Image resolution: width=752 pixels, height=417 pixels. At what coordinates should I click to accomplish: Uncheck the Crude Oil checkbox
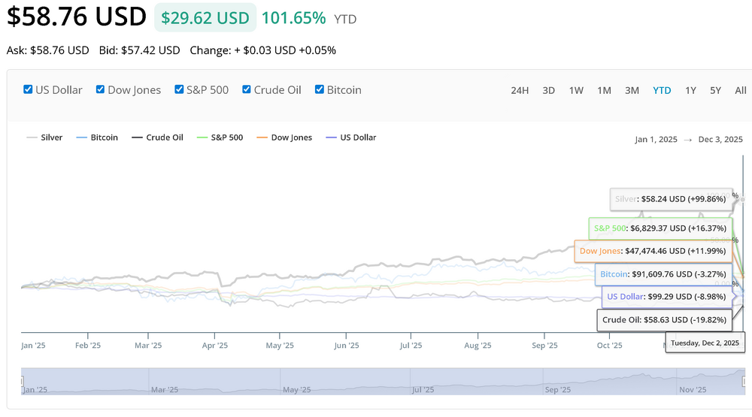[247, 89]
